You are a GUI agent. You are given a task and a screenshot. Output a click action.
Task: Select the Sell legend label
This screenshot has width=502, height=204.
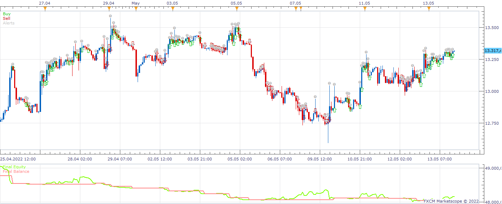click(x=6, y=18)
